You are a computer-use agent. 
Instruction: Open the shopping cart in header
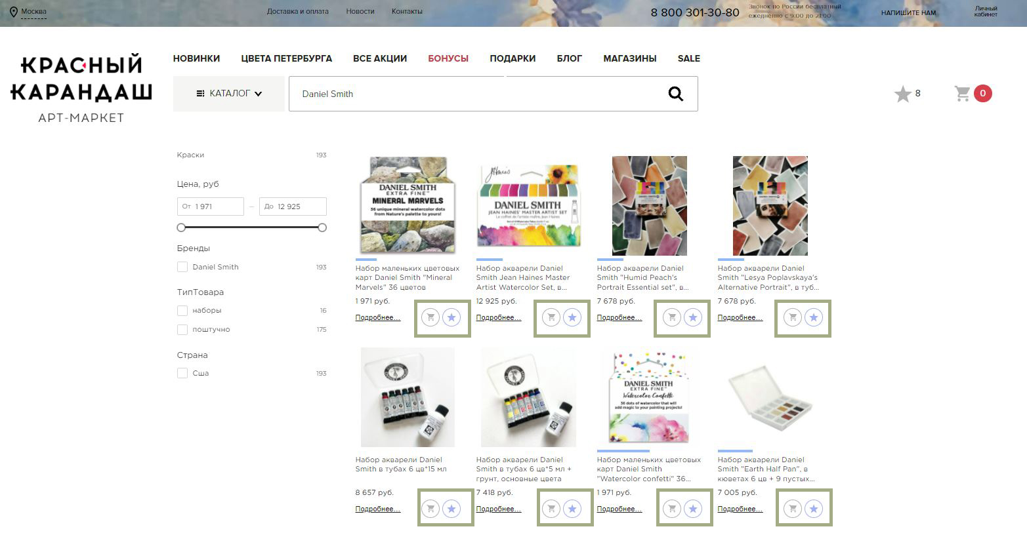pos(963,94)
